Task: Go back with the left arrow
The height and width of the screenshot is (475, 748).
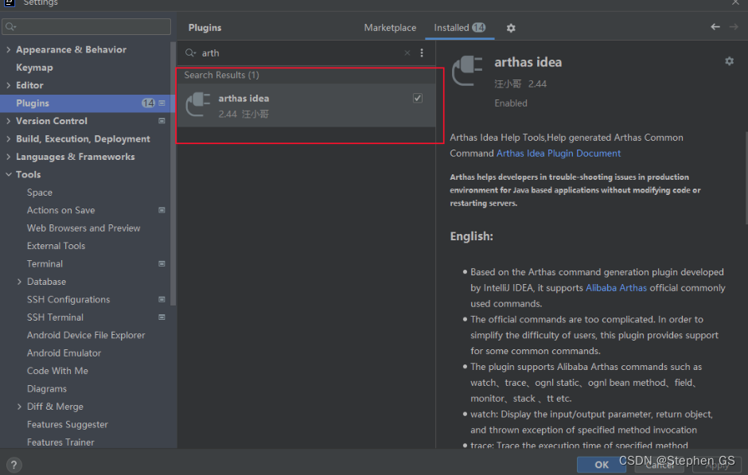Action: 715,27
